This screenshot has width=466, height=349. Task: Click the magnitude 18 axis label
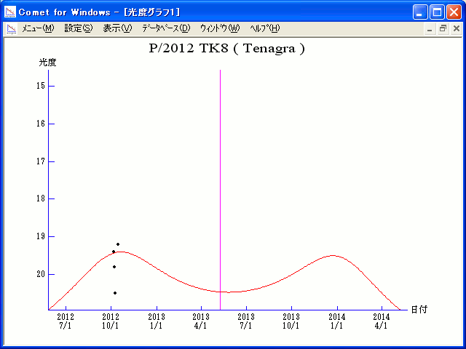tap(41, 198)
